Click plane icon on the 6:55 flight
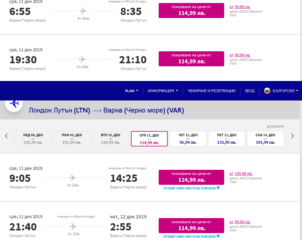Viewport: 302px width, 240px height. [x=83, y=11]
